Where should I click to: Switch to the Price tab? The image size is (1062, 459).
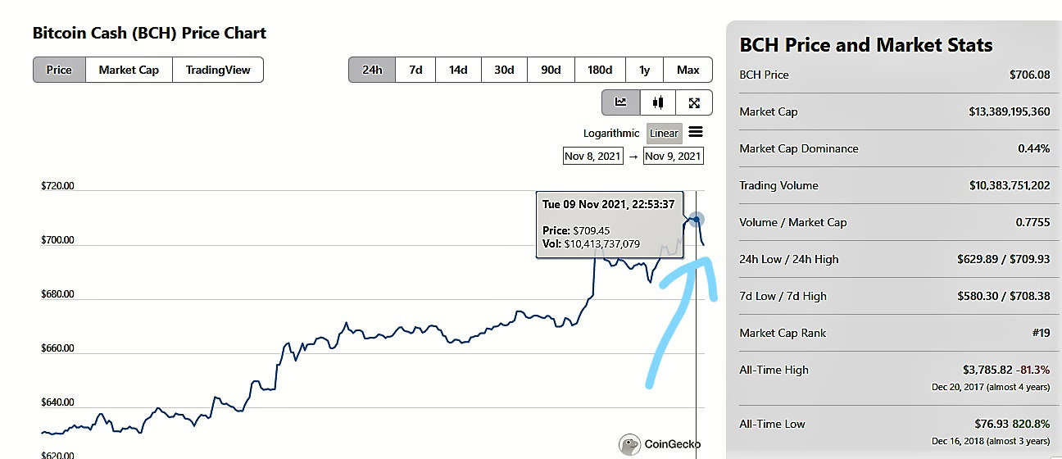pyautogui.click(x=59, y=70)
